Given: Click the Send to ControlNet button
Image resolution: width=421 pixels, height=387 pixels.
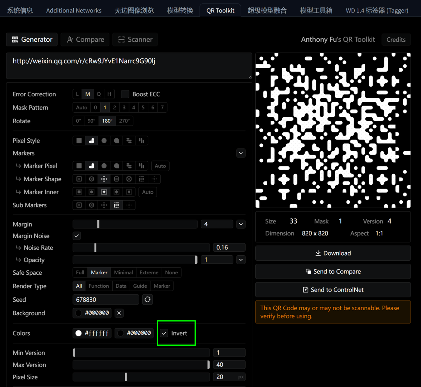Looking at the screenshot, I should [333, 290].
